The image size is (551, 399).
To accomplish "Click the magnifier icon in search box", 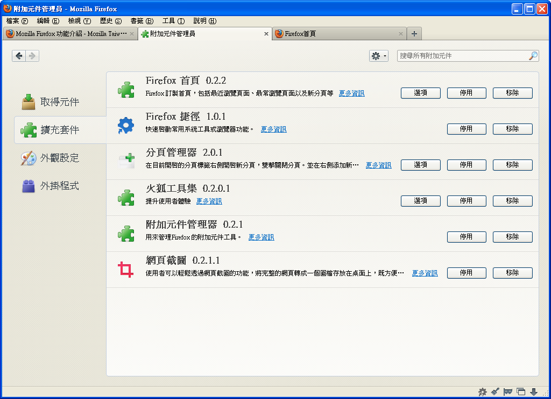I will coord(533,56).
